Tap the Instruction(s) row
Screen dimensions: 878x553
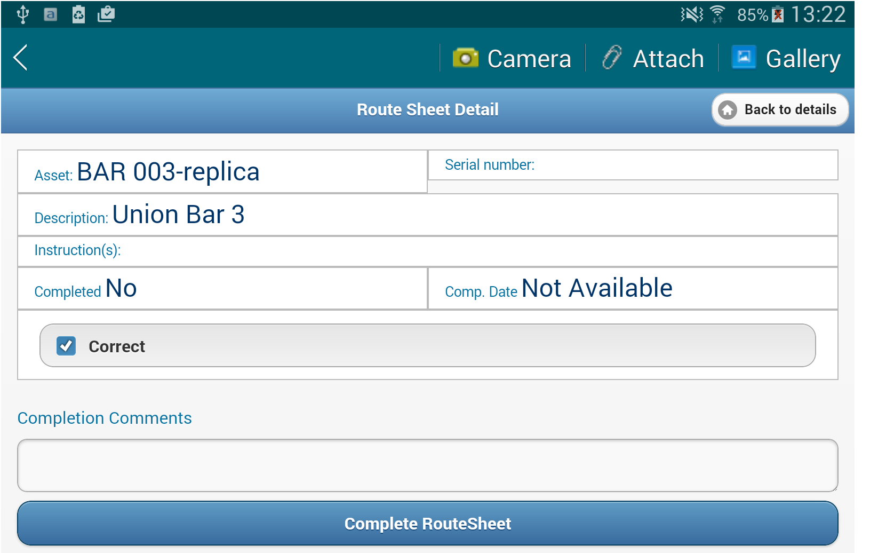pos(427,251)
